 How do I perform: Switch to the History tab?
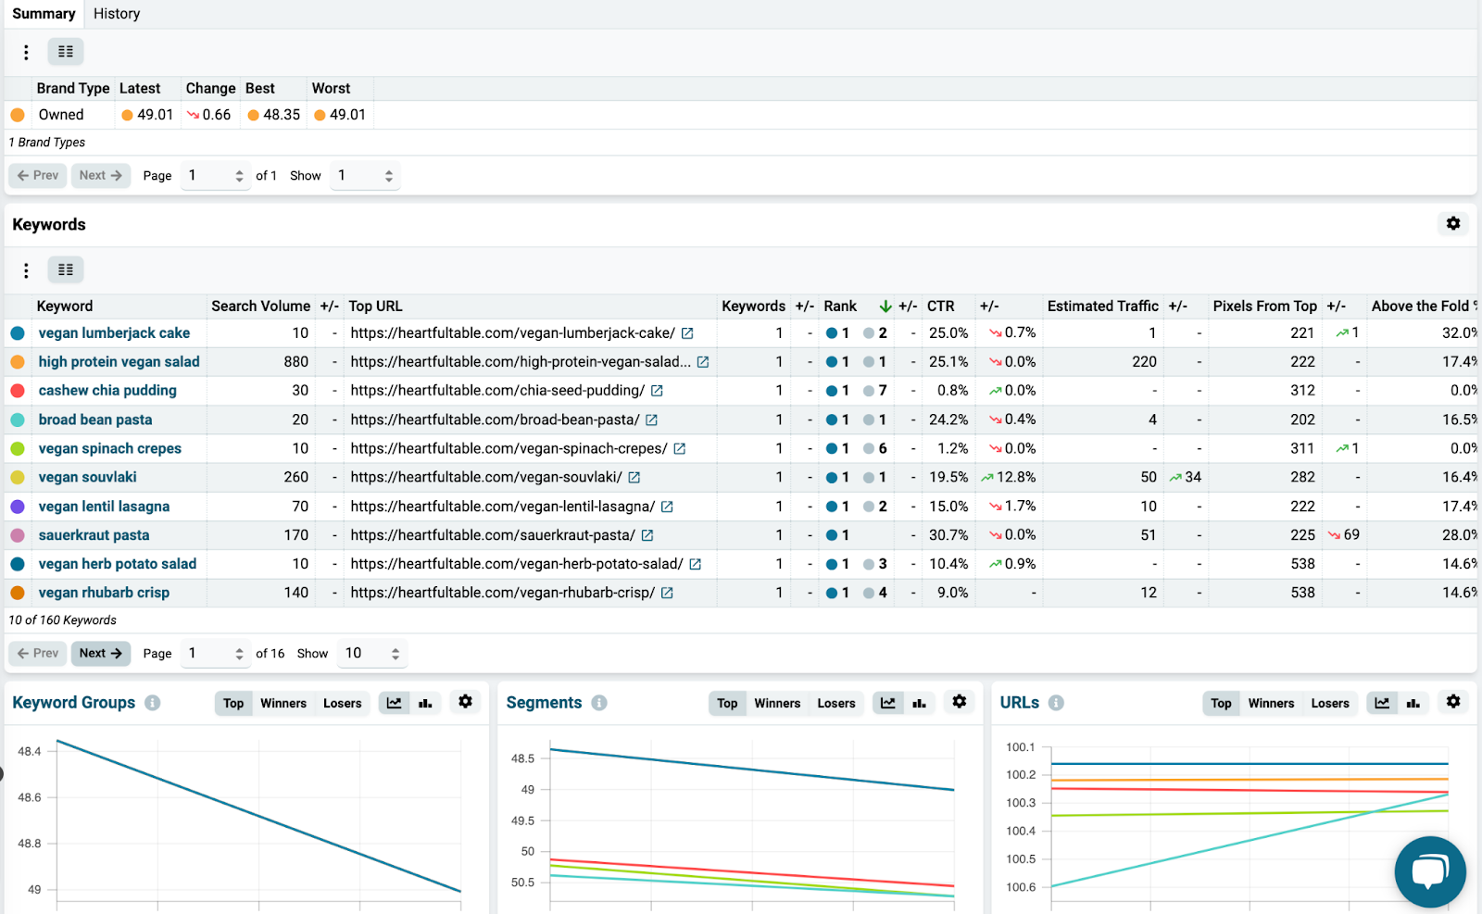tap(116, 13)
